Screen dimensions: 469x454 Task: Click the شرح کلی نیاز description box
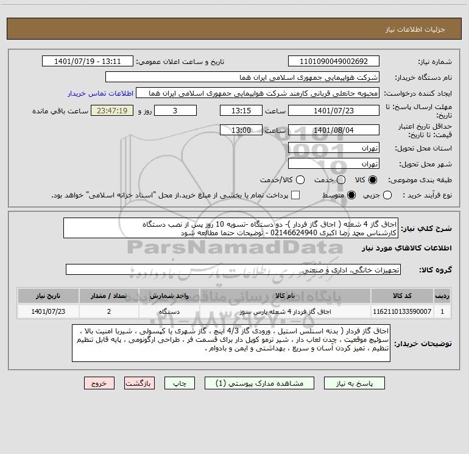(231, 229)
